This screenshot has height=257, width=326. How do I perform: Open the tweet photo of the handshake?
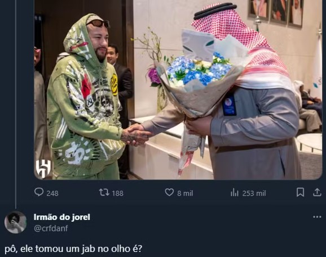pyautogui.click(x=178, y=89)
